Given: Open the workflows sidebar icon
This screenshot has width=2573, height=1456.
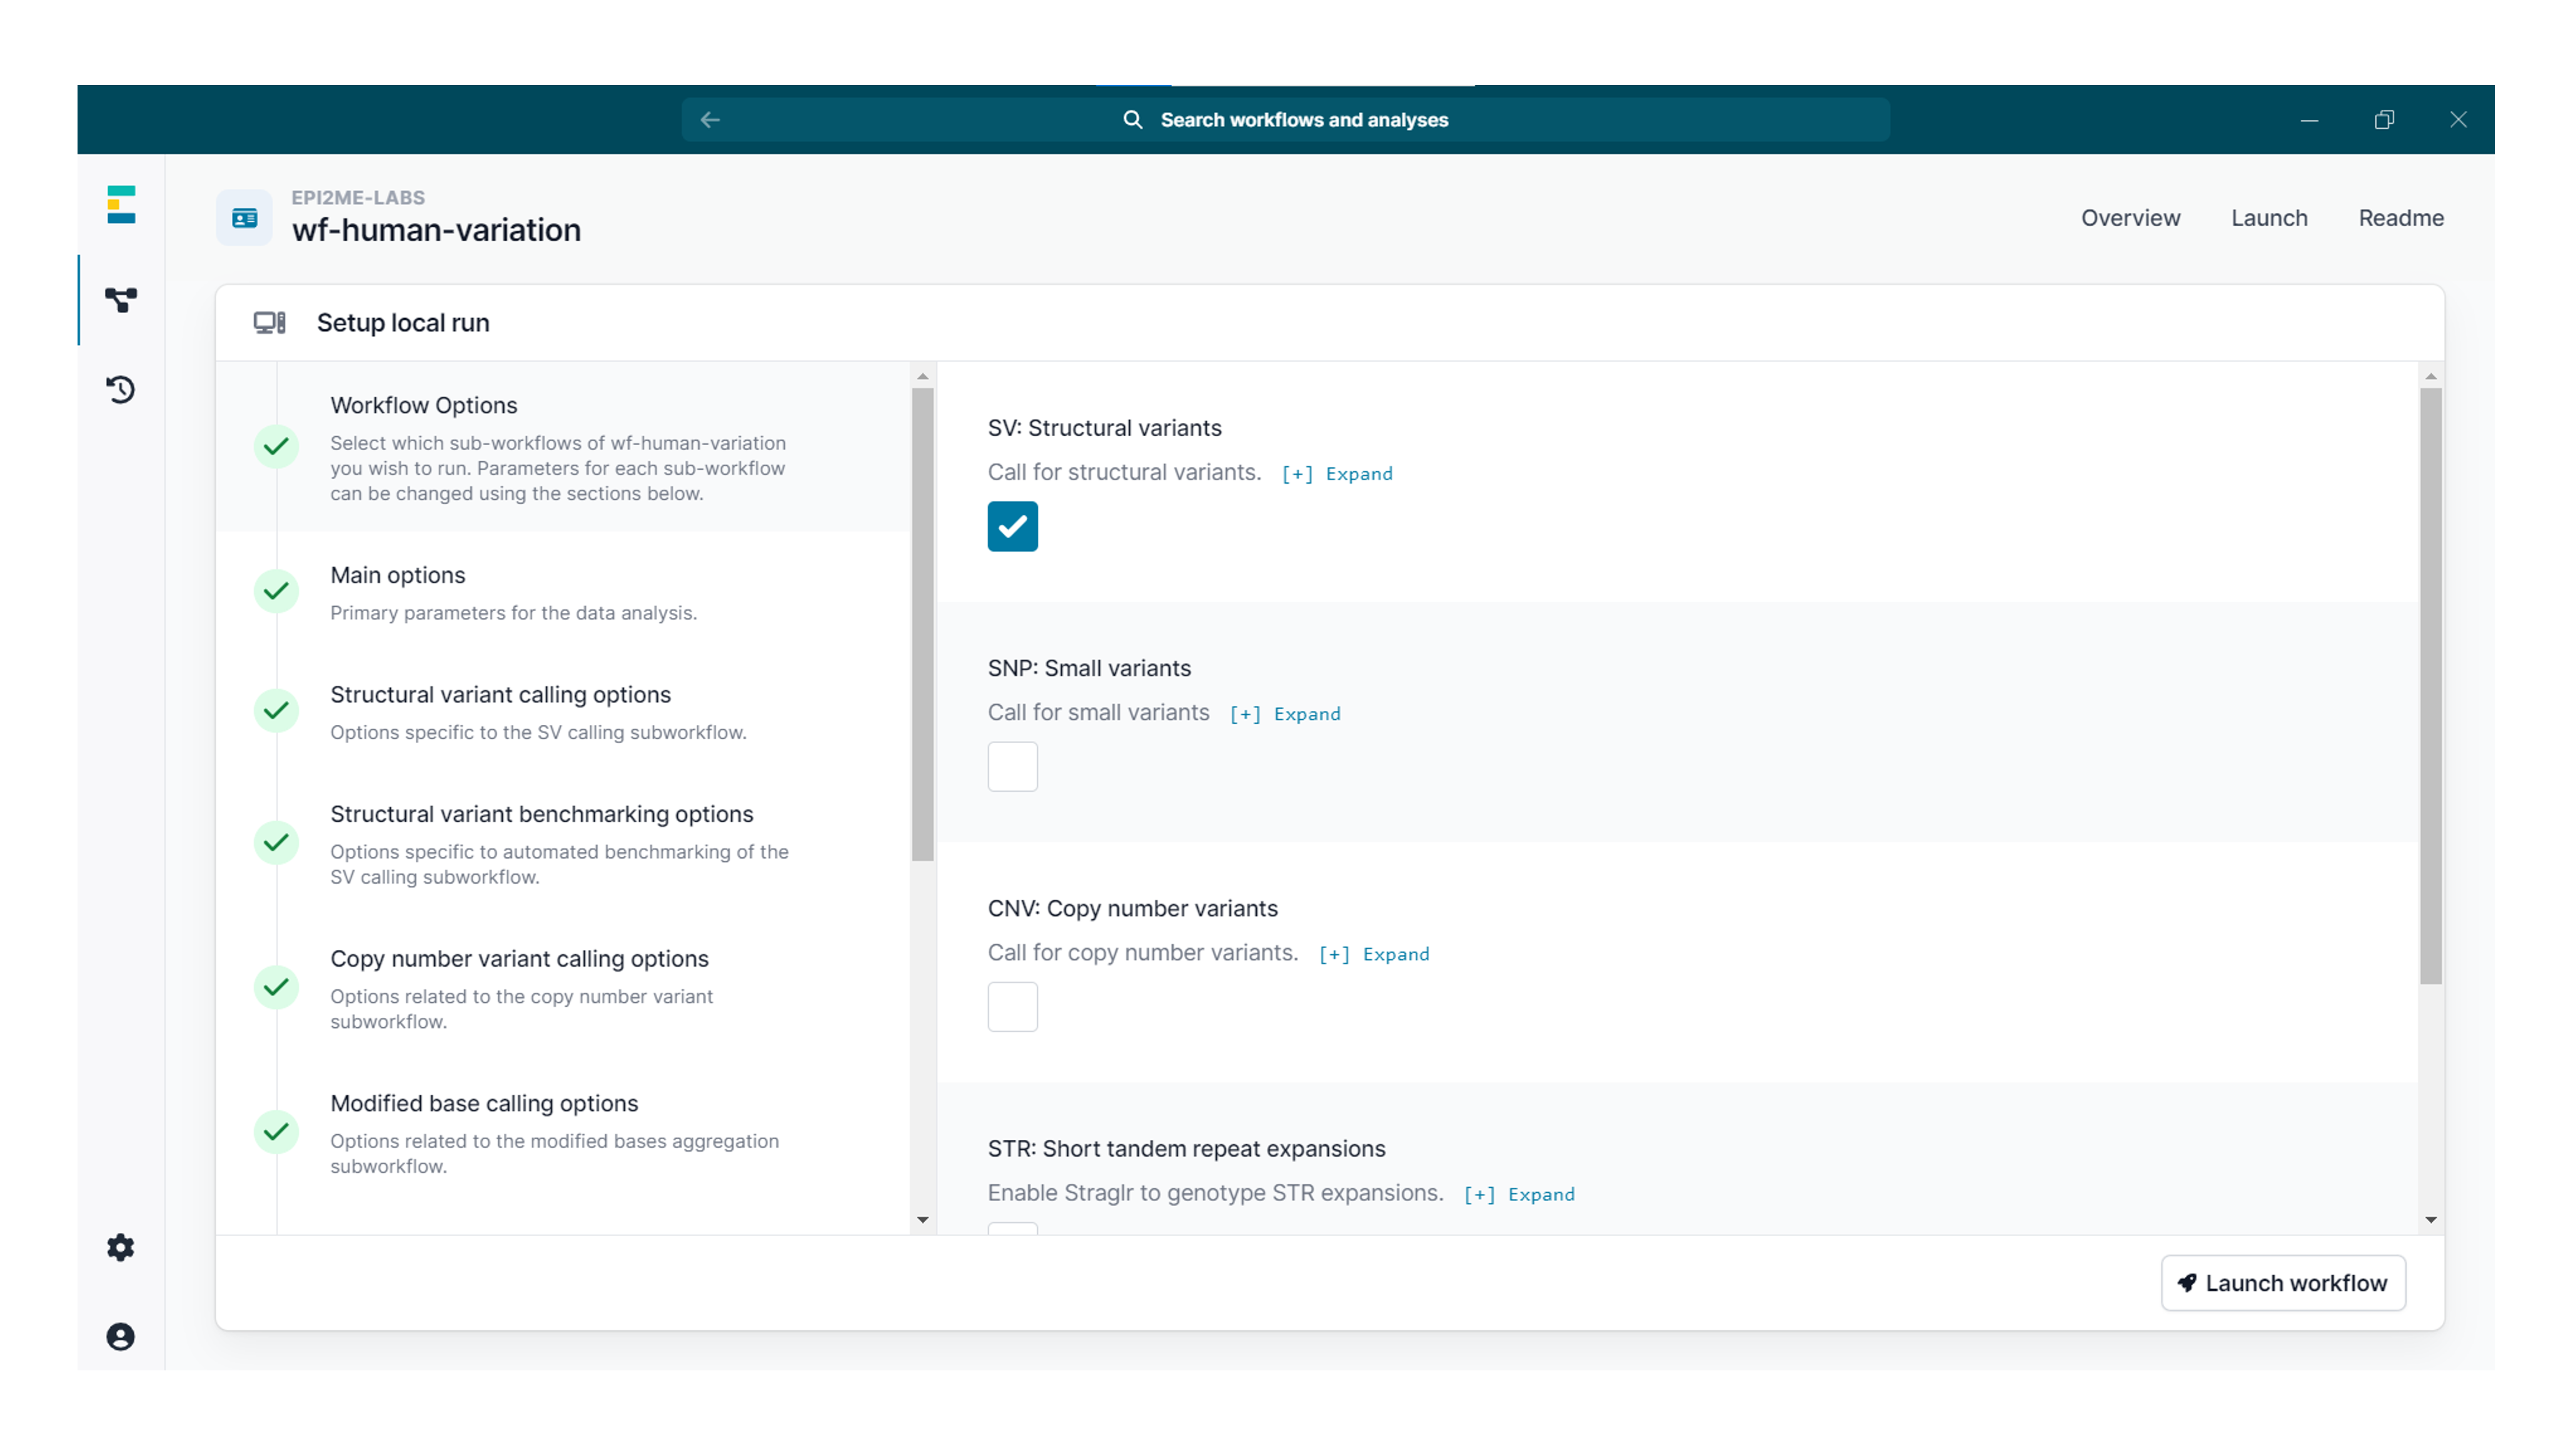Looking at the screenshot, I should (121, 299).
